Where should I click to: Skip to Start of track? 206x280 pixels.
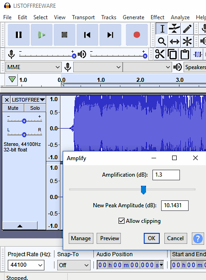pos(87,35)
